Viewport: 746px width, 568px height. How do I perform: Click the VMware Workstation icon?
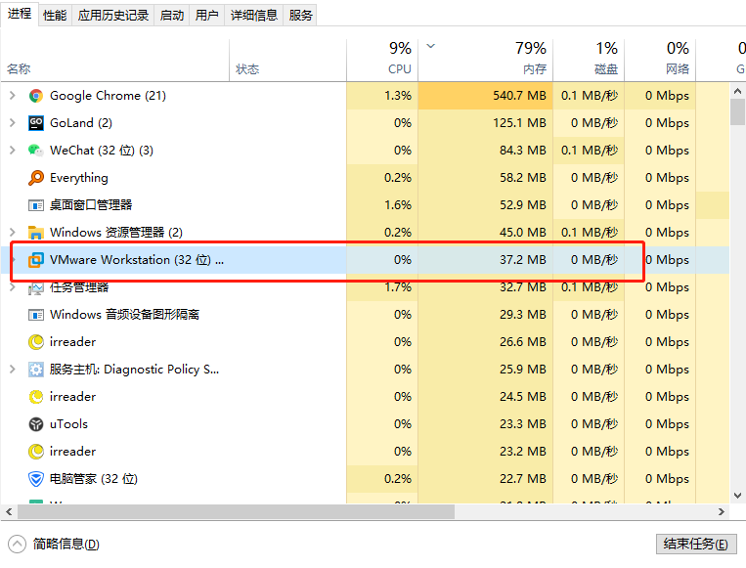(35, 260)
